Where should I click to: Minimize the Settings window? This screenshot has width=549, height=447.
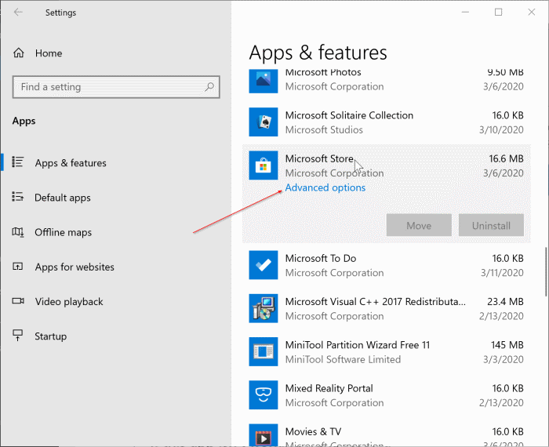(x=465, y=13)
